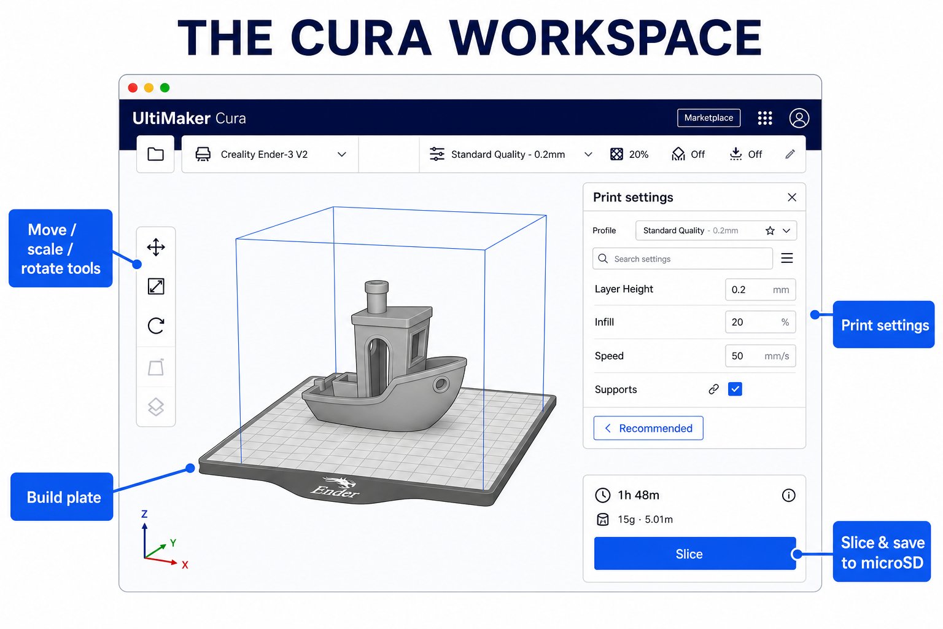The image size is (943, 629).
Task: Click the printer icon beside Creality Ender-3 V2
Action: 203,154
